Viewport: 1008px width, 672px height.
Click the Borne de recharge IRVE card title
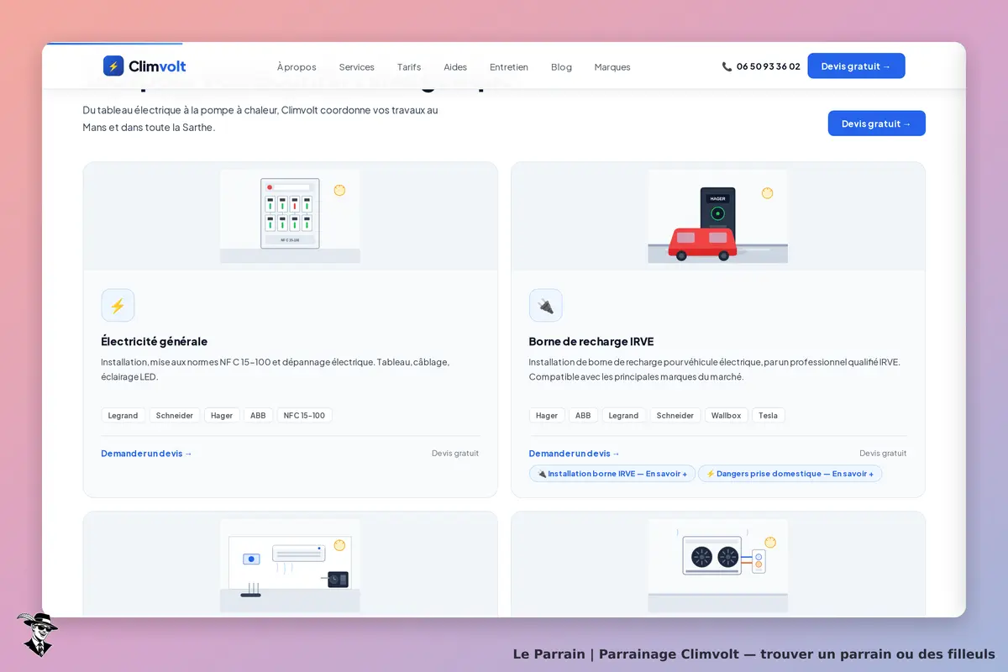click(591, 341)
